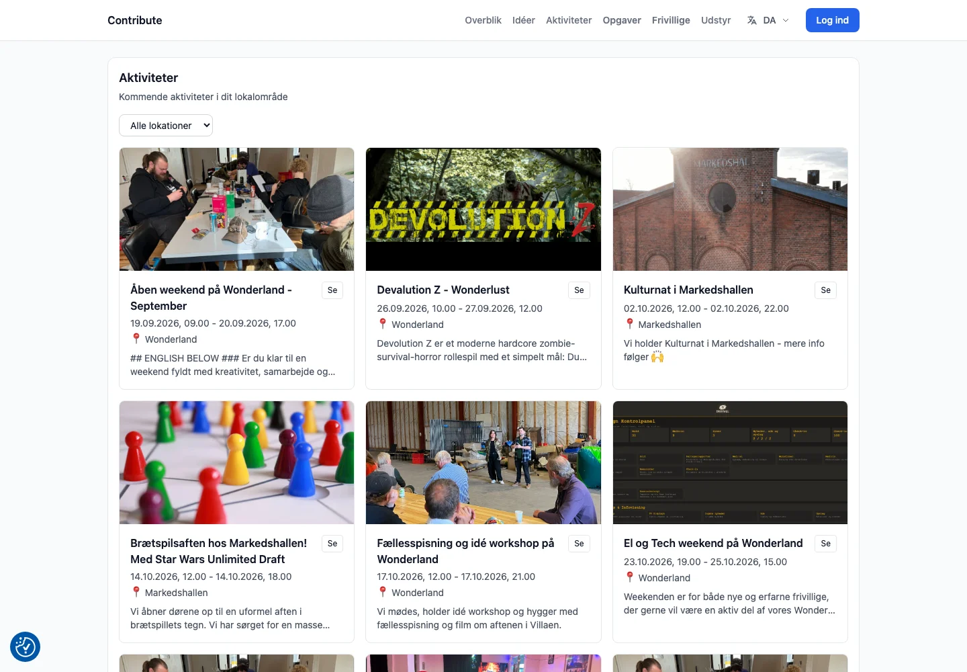This screenshot has height=672, width=967.
Task: Click location pin on El og Tech weekend card
Action: click(x=630, y=577)
